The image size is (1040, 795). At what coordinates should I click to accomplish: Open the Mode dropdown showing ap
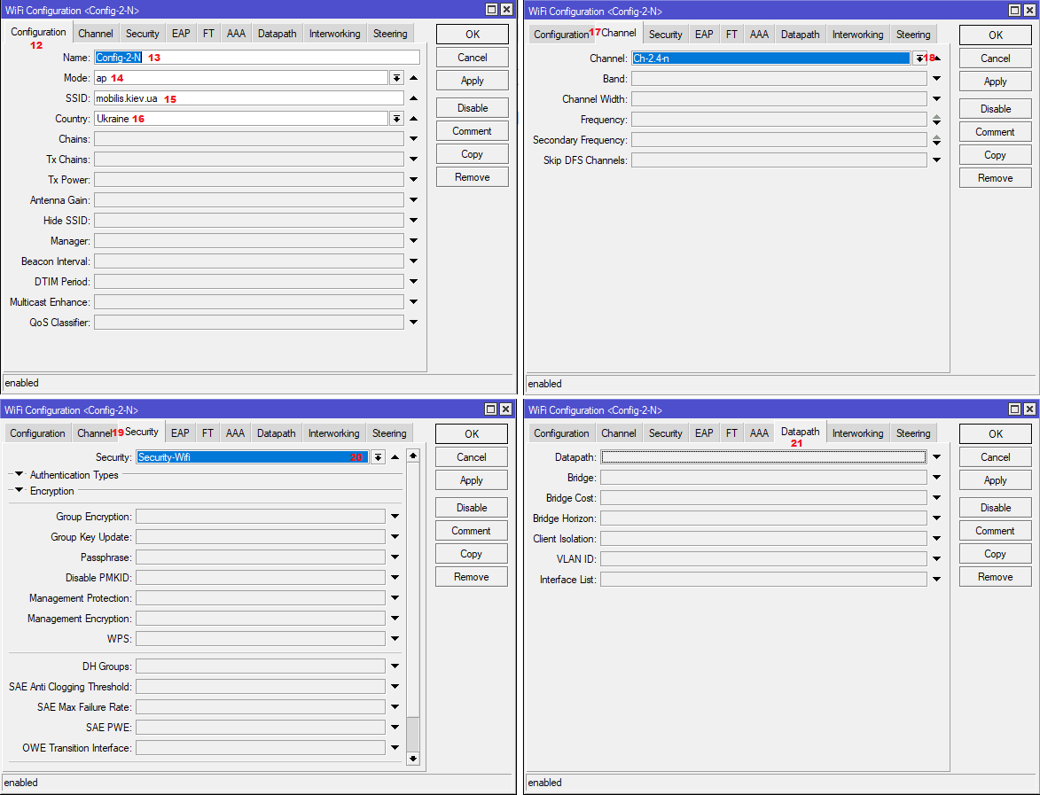[x=396, y=78]
